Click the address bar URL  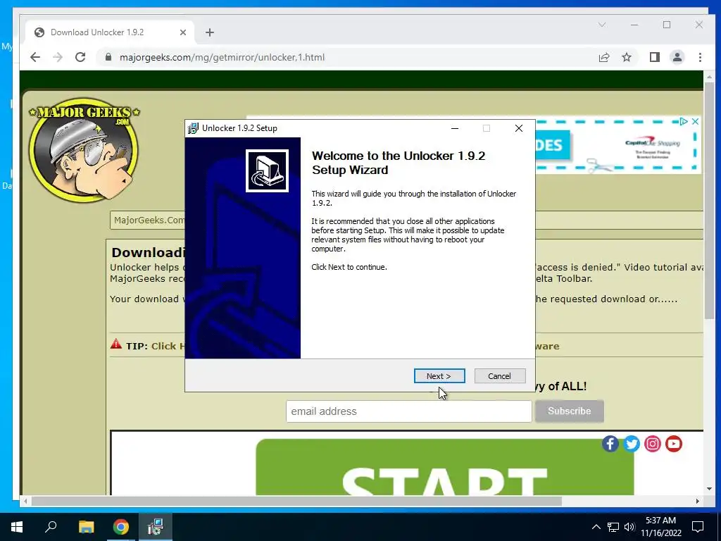[x=222, y=57]
